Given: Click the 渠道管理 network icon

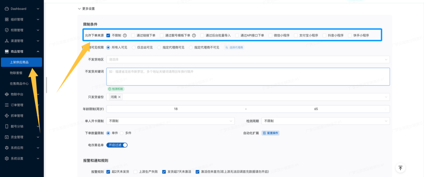Looking at the screenshot, I should (7, 41).
